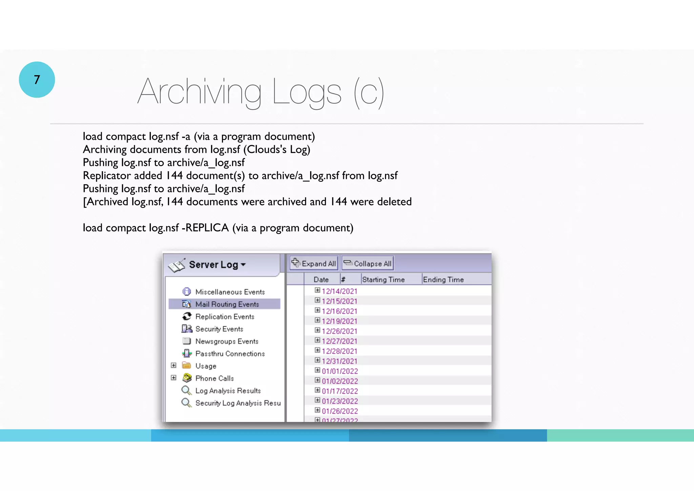Select the 01/01/2022 date text

(340, 371)
